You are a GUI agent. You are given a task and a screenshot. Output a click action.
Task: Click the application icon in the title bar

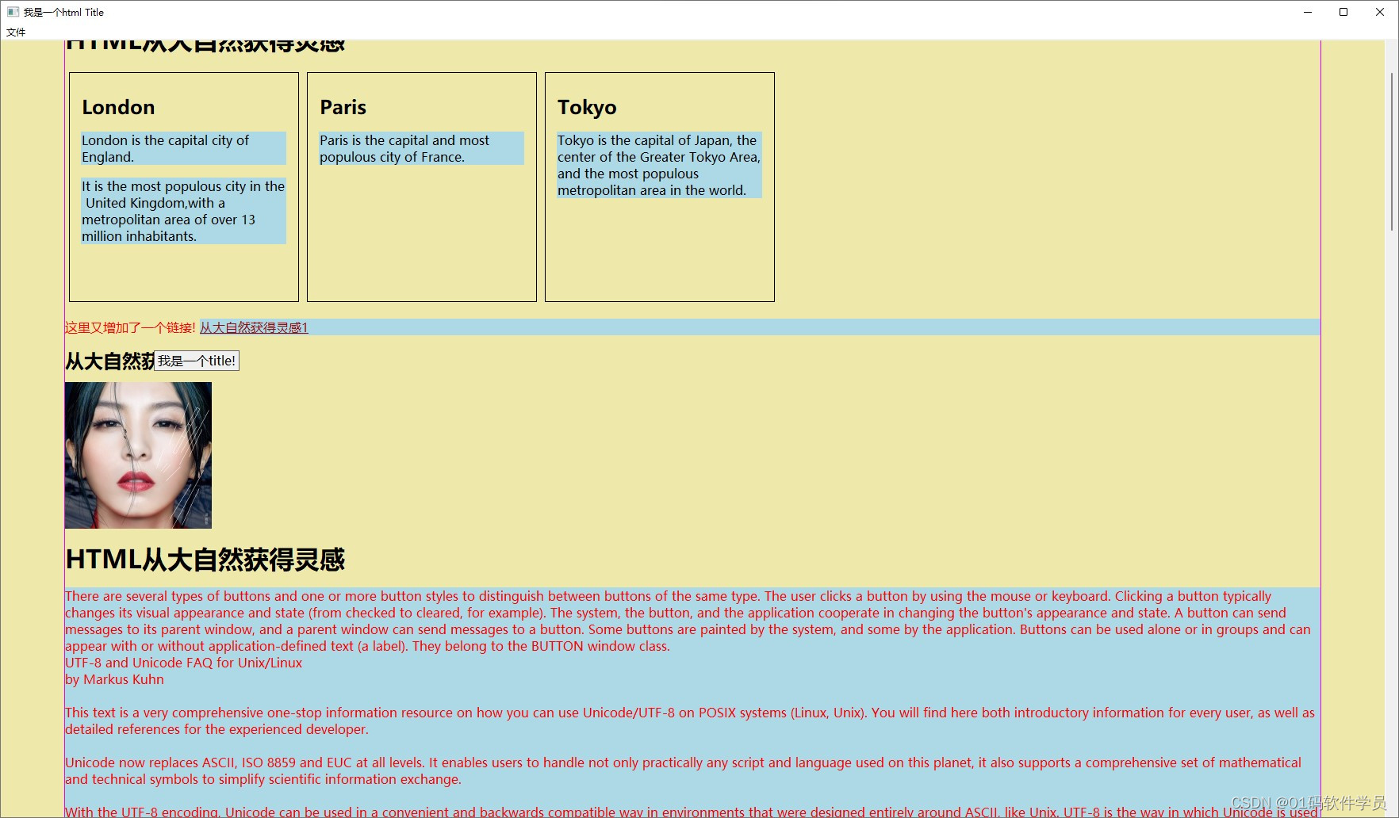click(13, 12)
